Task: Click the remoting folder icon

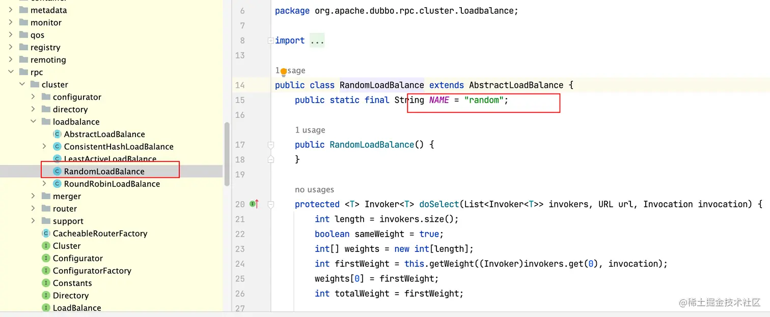Action: pyautogui.click(x=23, y=59)
